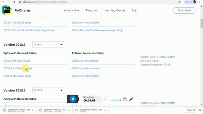The image size is (203, 114).
Task: Click the first pycharm-professio exe download item
Action: pyautogui.click(x=18, y=110)
